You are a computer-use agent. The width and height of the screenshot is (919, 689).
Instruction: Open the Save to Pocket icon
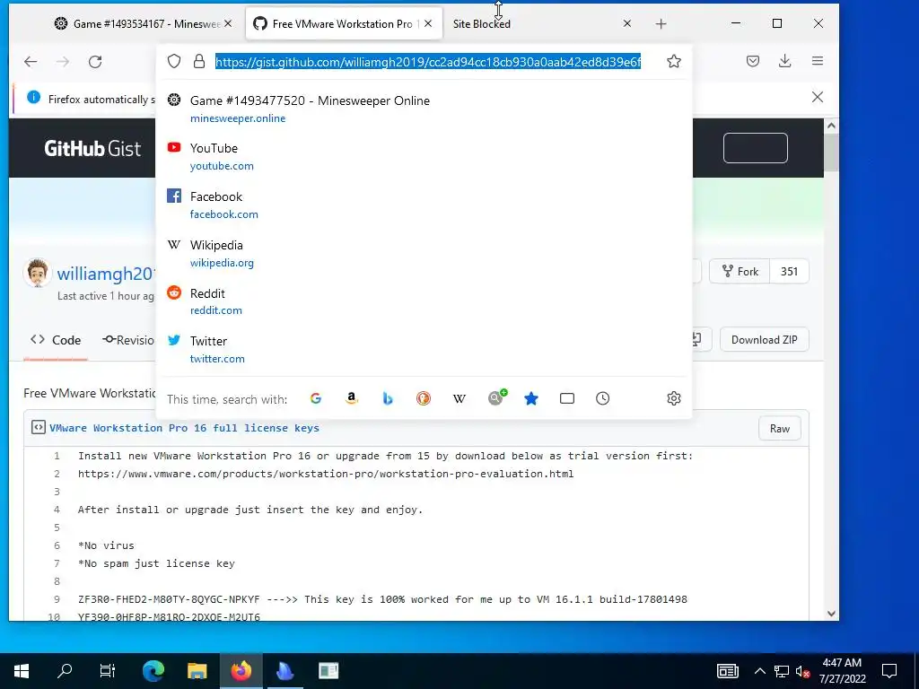click(x=753, y=61)
